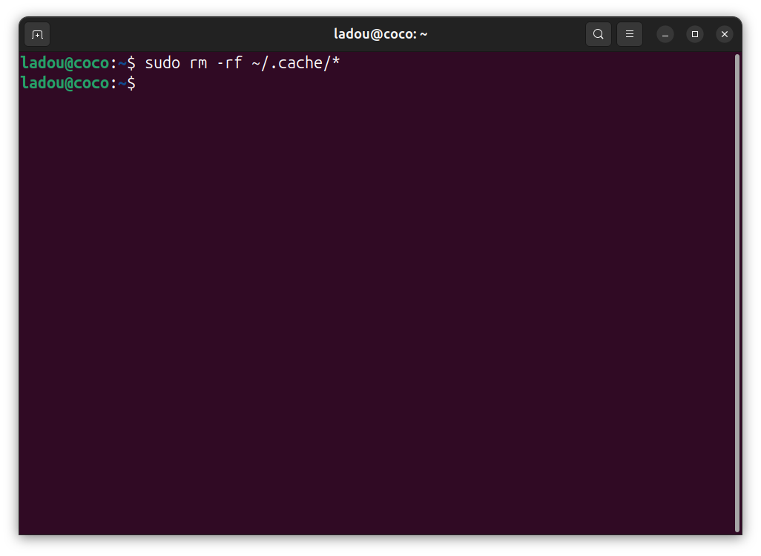This screenshot has height=556, width=761.
Task: Click the word 'sudo' in the command
Action: pos(162,63)
